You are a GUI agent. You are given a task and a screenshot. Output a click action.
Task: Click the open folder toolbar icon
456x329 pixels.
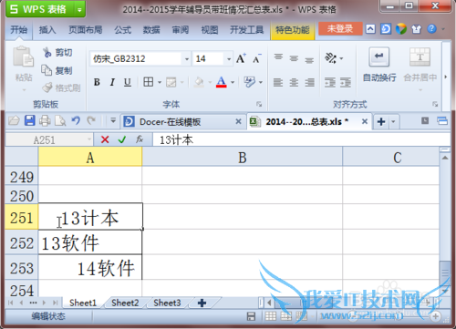tap(14, 121)
